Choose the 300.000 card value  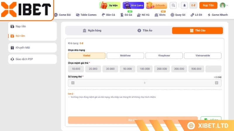pyautogui.click(x=179, y=69)
